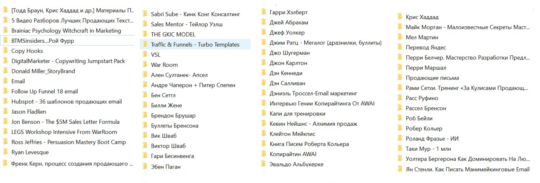
Task: Open Ален Султанек- Апсел folder
Action: (179, 75)
